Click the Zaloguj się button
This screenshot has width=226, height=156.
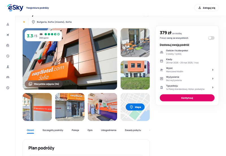[x=207, y=8]
